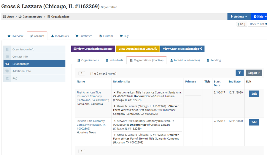Switch to the Overview tab
This screenshot has width=267, height=155.
(x=15, y=36)
